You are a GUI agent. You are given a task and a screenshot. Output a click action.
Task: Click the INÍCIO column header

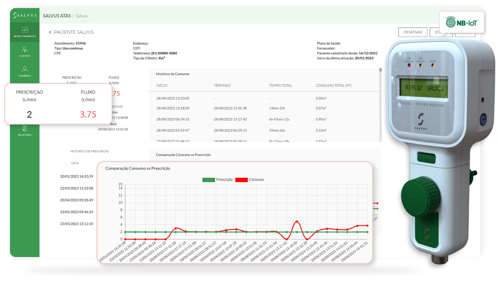(x=162, y=85)
